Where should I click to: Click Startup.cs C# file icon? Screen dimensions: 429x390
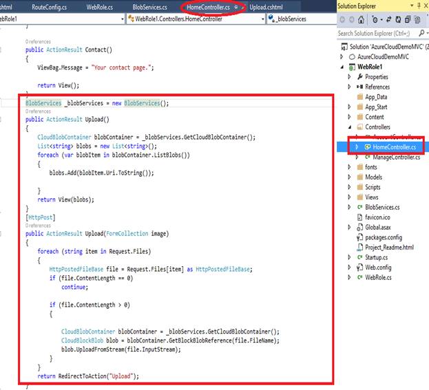pos(360,257)
